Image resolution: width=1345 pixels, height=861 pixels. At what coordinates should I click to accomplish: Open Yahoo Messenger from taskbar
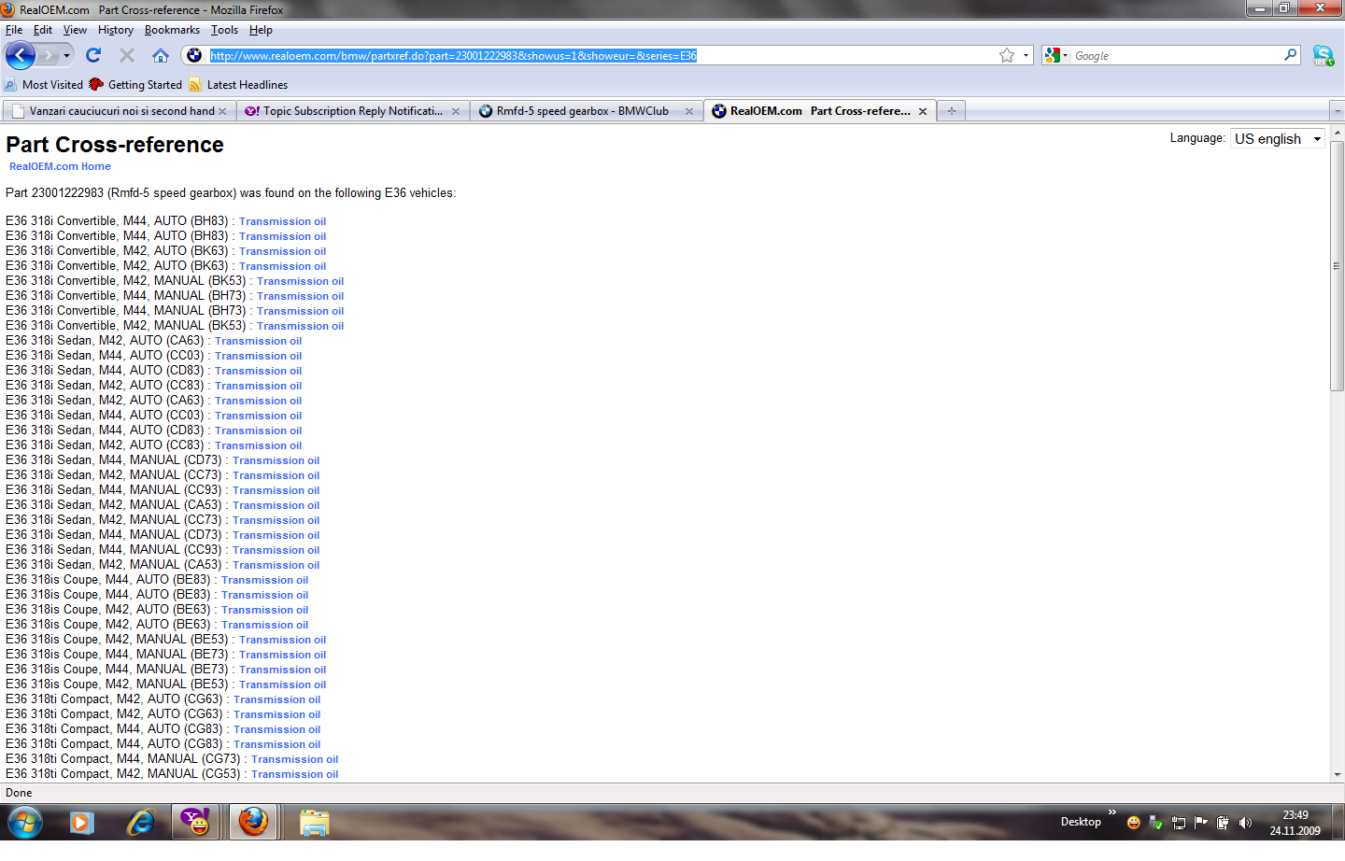coord(196,823)
